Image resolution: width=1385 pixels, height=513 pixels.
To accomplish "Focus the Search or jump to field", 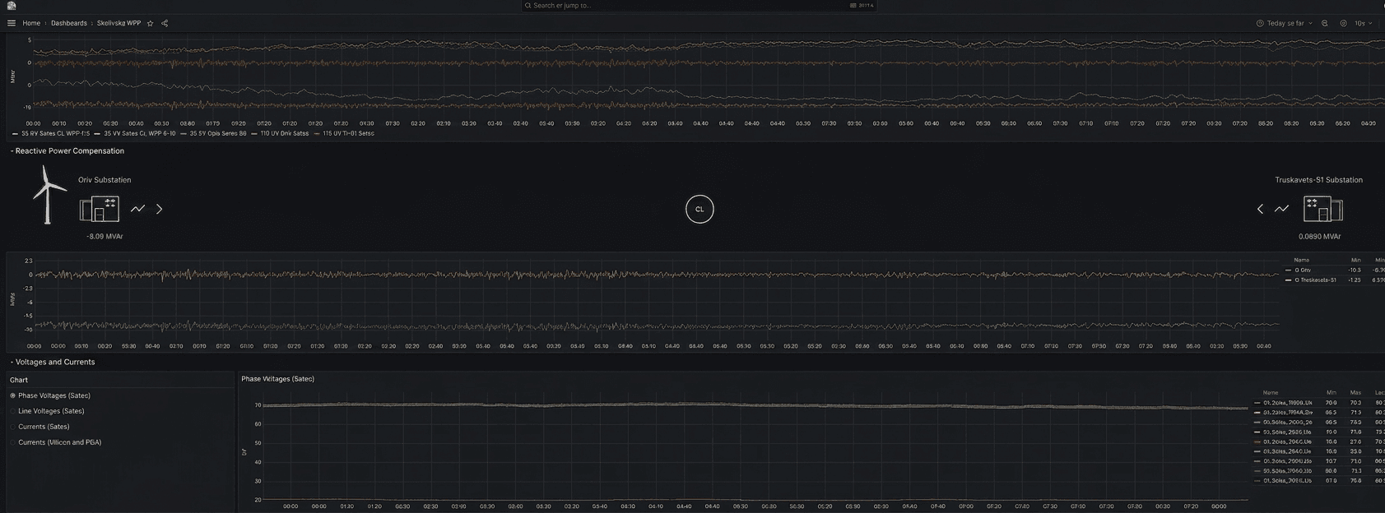I will click(699, 6).
